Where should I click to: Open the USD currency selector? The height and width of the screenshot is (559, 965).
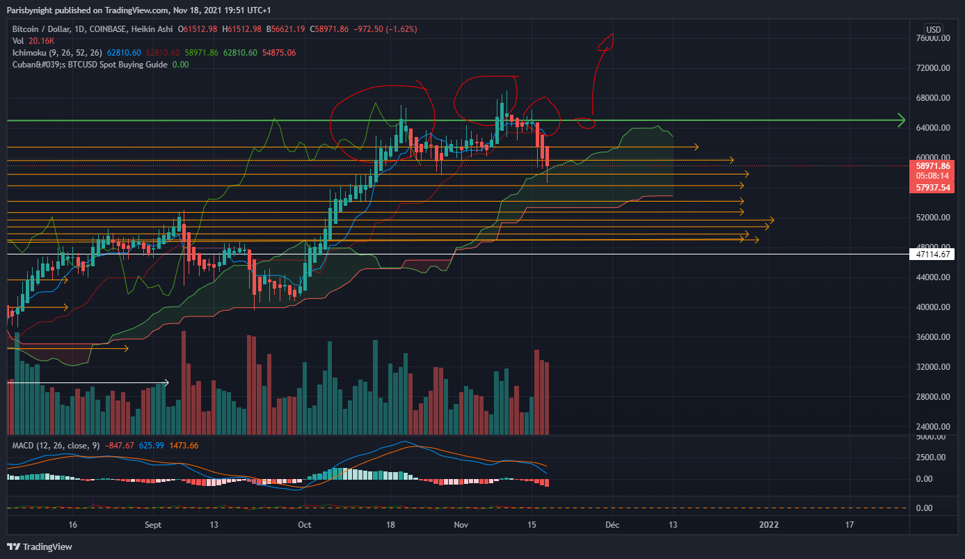[932, 29]
